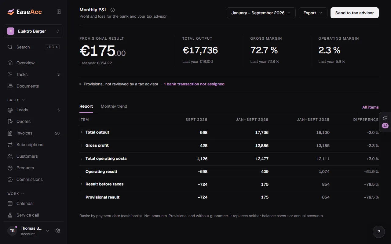Expand the Total operating costs row
The height and width of the screenshot is (244, 391).
point(81,159)
